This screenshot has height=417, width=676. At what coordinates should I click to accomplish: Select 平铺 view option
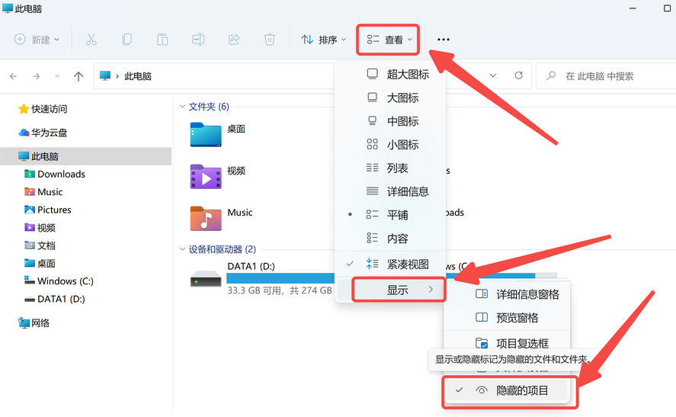coord(390,215)
